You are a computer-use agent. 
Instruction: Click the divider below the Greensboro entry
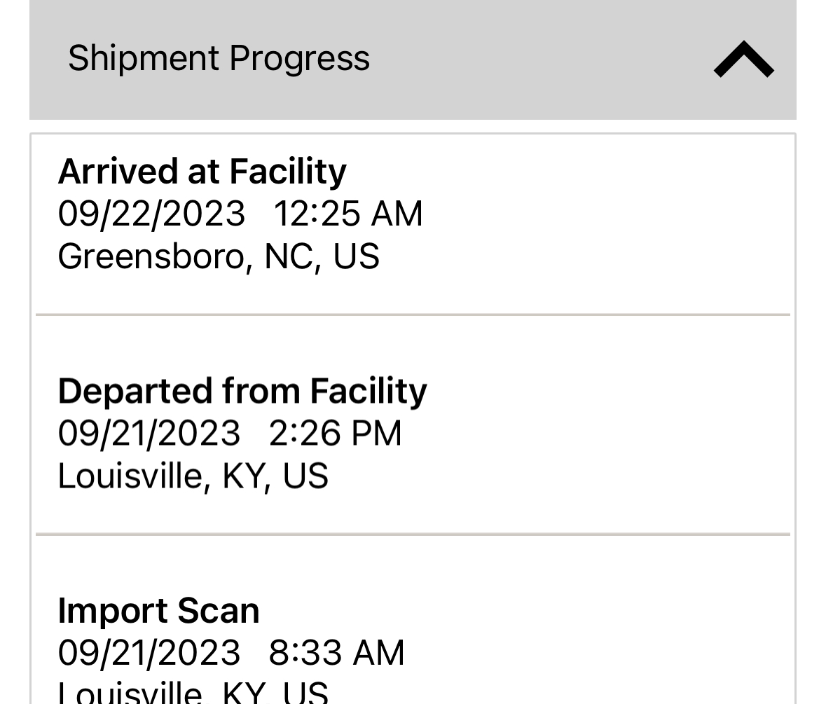(413, 315)
